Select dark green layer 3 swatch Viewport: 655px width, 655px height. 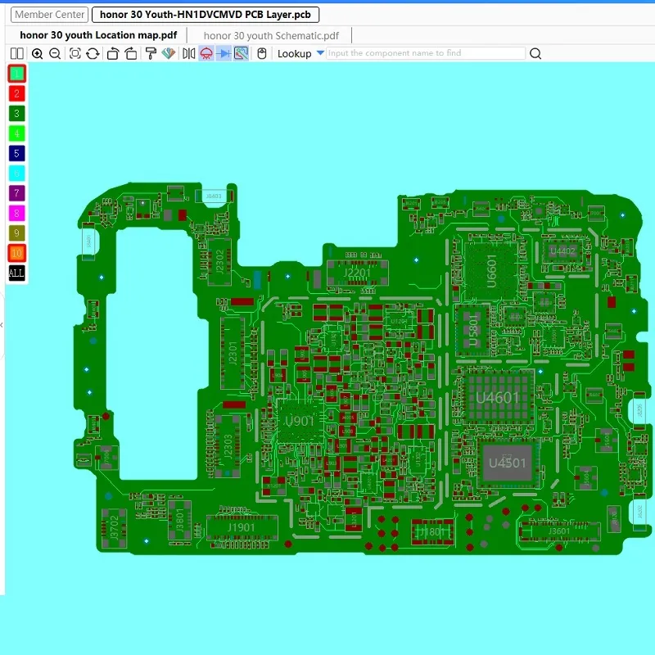coord(16,113)
